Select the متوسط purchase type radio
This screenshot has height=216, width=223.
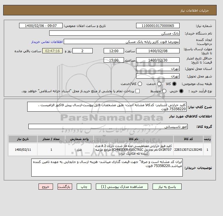(x=164, y=91)
